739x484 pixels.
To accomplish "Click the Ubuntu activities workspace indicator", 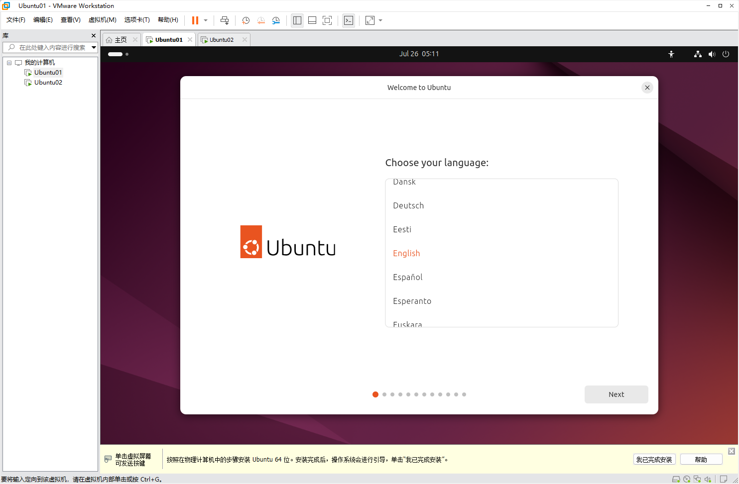I will (x=119, y=54).
